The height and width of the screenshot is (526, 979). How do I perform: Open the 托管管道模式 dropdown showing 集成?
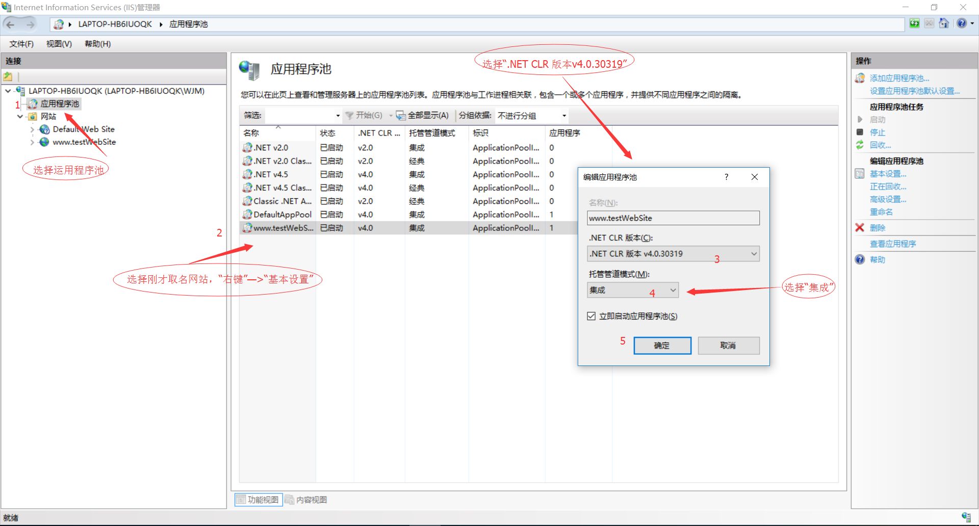tap(673, 290)
